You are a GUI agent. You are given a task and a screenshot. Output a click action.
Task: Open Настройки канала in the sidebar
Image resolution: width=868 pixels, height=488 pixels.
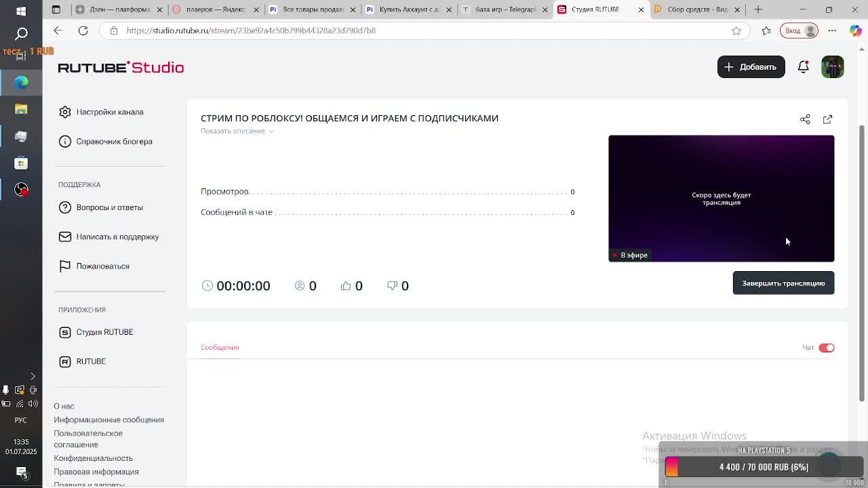pyautogui.click(x=101, y=112)
